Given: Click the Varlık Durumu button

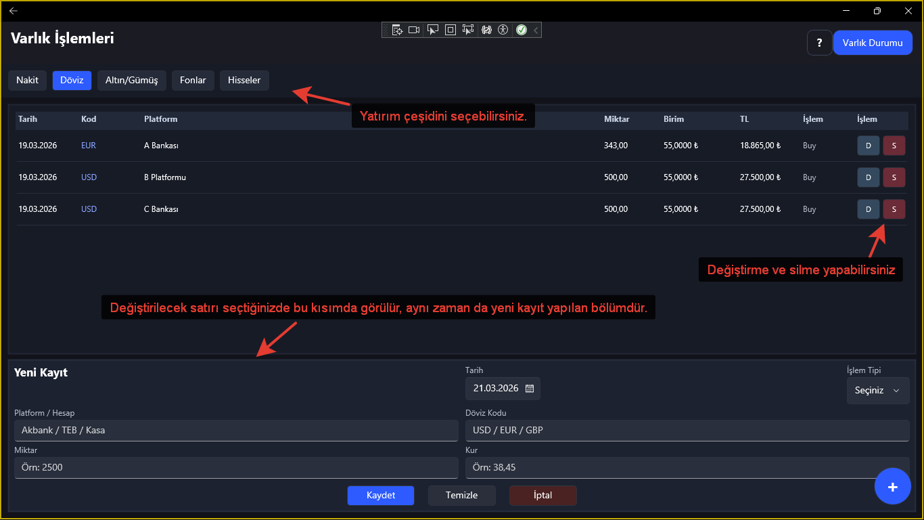Looking at the screenshot, I should pos(872,43).
